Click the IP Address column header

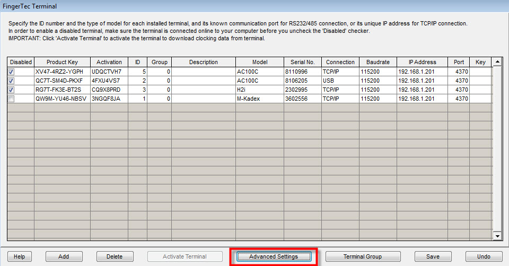tap(423, 62)
